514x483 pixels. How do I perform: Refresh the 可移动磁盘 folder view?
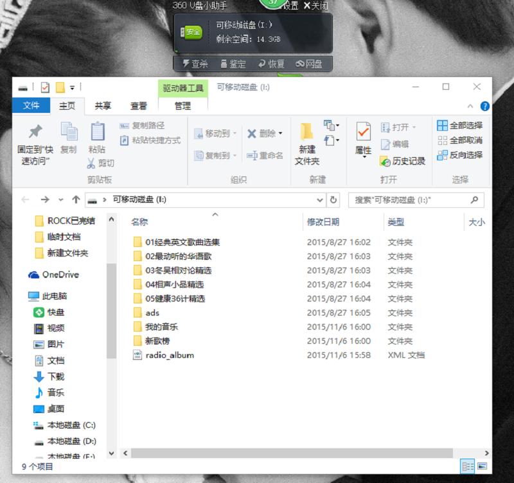click(x=333, y=199)
